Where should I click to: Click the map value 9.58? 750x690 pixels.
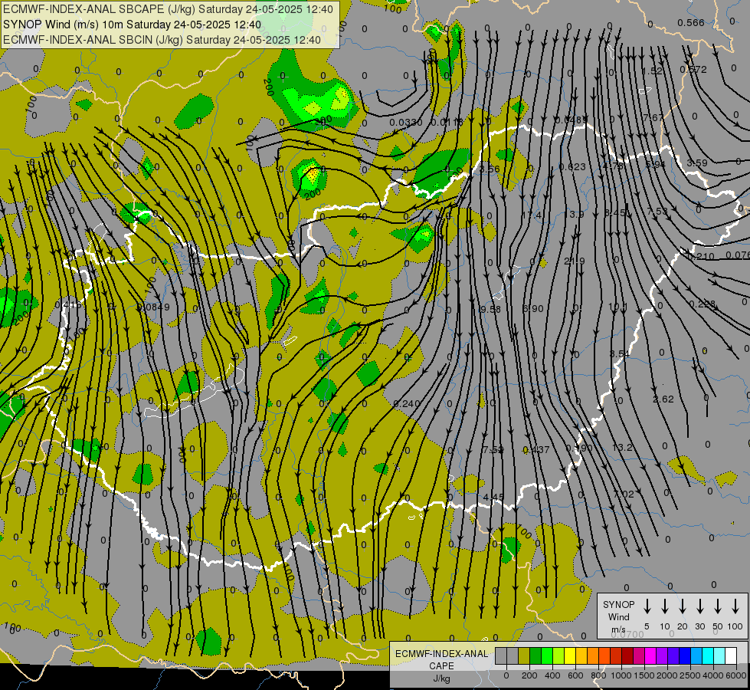[490, 309]
